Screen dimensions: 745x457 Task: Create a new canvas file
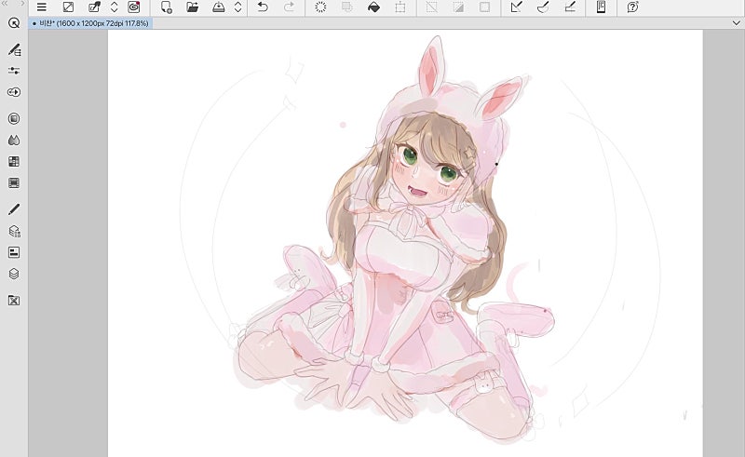click(x=167, y=7)
